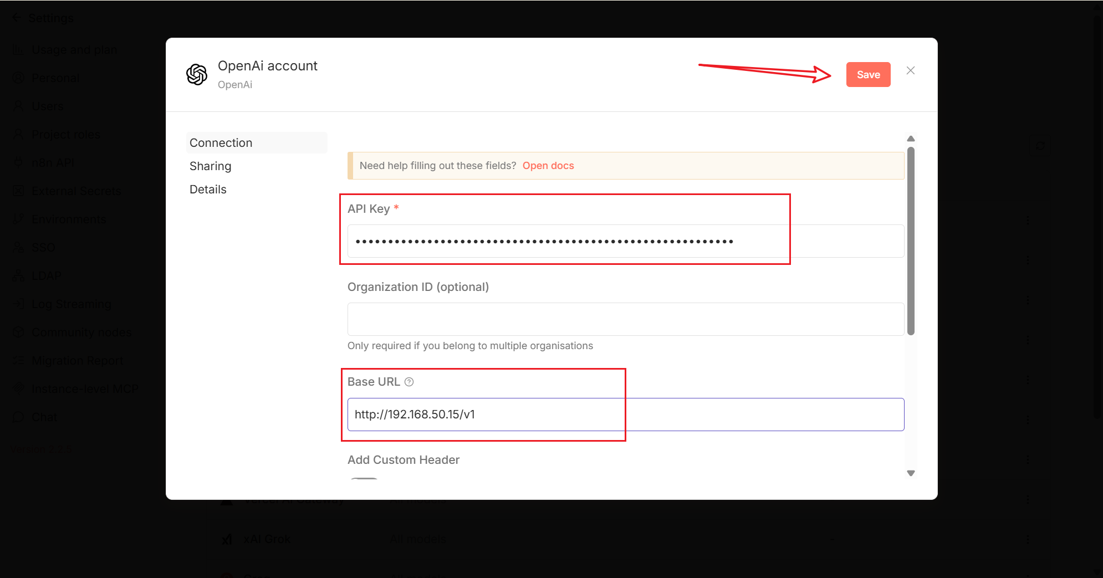The width and height of the screenshot is (1103, 578).
Task: Click the Chat bubble icon in the sidebar
Action: click(x=18, y=417)
